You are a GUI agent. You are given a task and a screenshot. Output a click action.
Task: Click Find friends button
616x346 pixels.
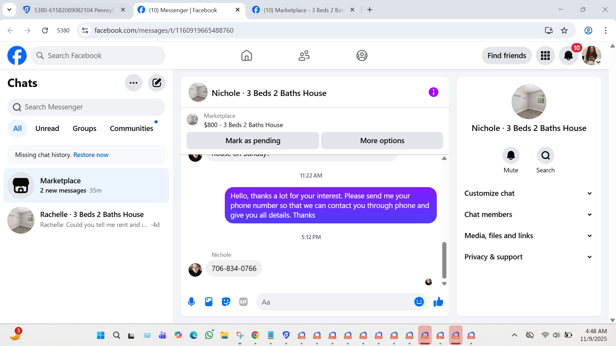point(506,56)
